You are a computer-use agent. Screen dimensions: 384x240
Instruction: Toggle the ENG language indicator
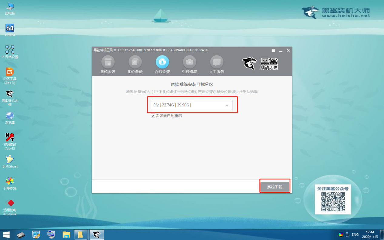[355, 234]
